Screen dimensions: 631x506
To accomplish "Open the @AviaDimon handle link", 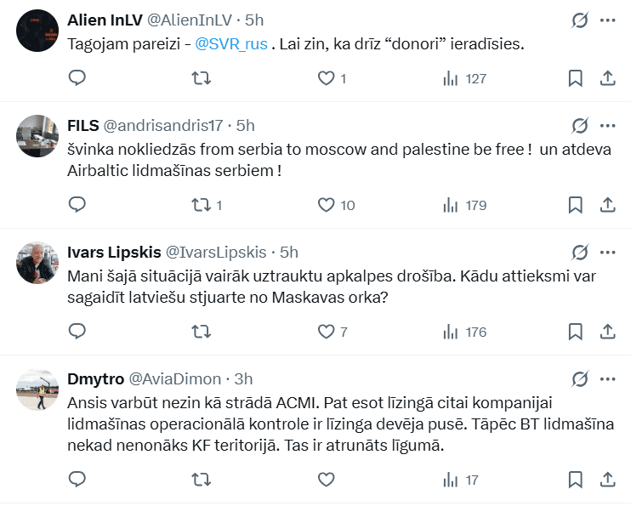I will [175, 378].
